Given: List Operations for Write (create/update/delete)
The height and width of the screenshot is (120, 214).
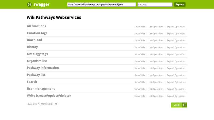Looking at the screenshot, I should (156, 96).
